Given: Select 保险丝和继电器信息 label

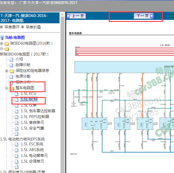Looking at the screenshot, I should coord(32,71).
